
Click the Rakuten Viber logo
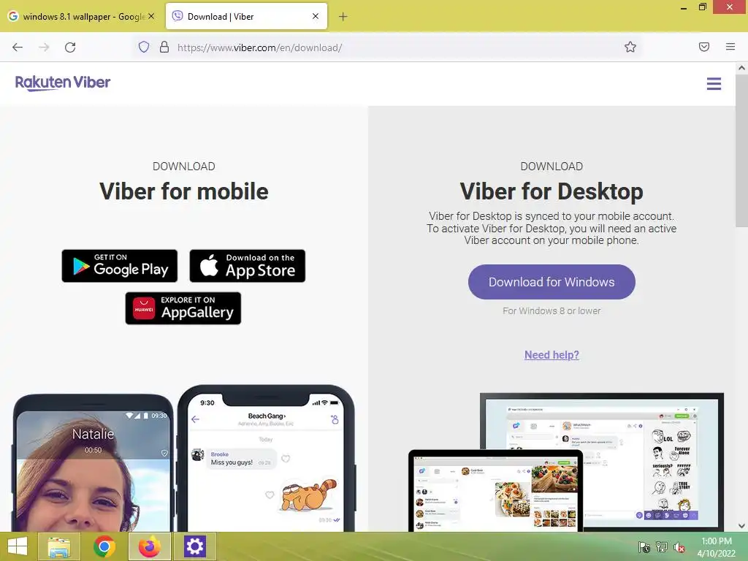point(63,83)
